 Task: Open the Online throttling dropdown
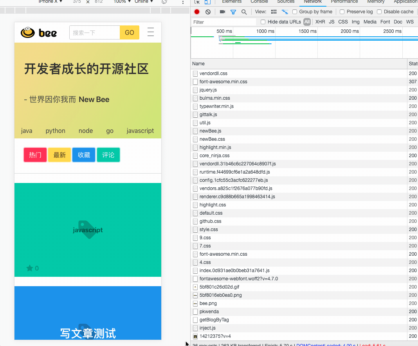pos(144,2)
